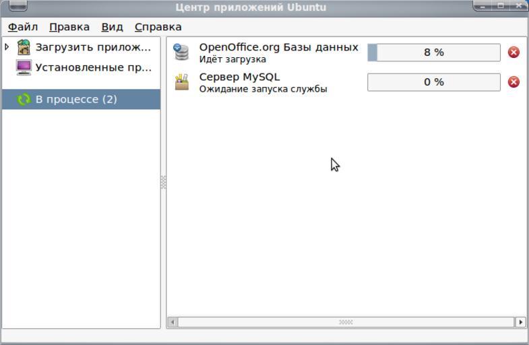Click the OpenOffice.org database application icon
529x345 pixels.
[x=181, y=53]
